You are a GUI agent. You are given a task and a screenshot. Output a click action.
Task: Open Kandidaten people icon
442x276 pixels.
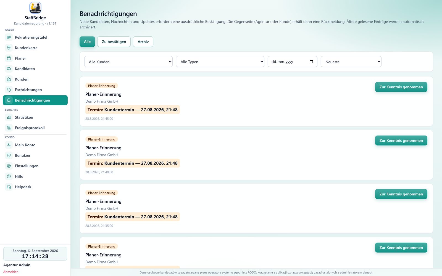pyautogui.click(x=9, y=69)
